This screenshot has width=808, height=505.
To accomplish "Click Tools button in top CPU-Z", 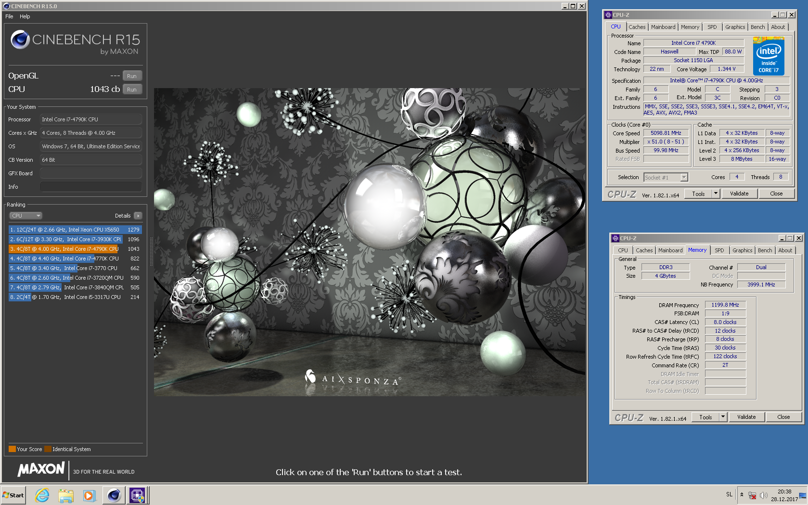I will (698, 194).
